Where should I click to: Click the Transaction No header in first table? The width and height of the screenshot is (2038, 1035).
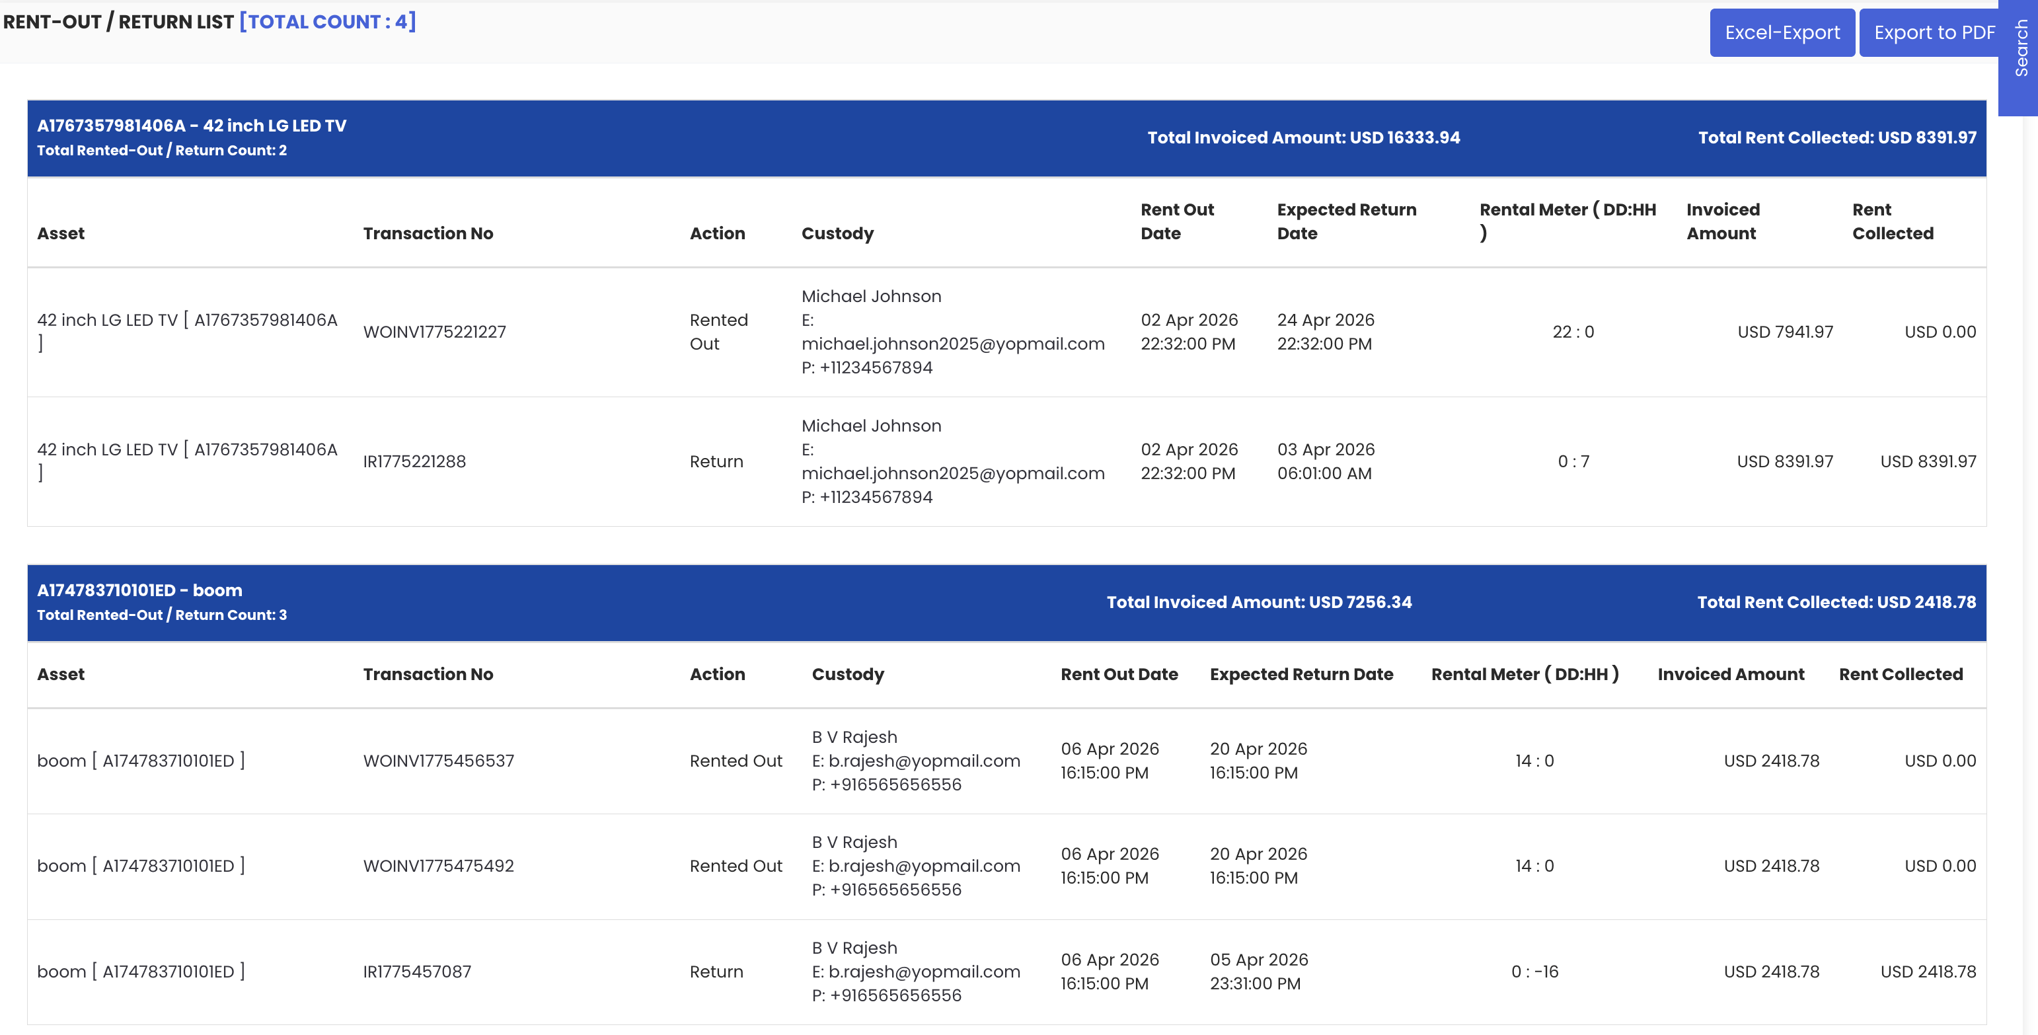428,233
